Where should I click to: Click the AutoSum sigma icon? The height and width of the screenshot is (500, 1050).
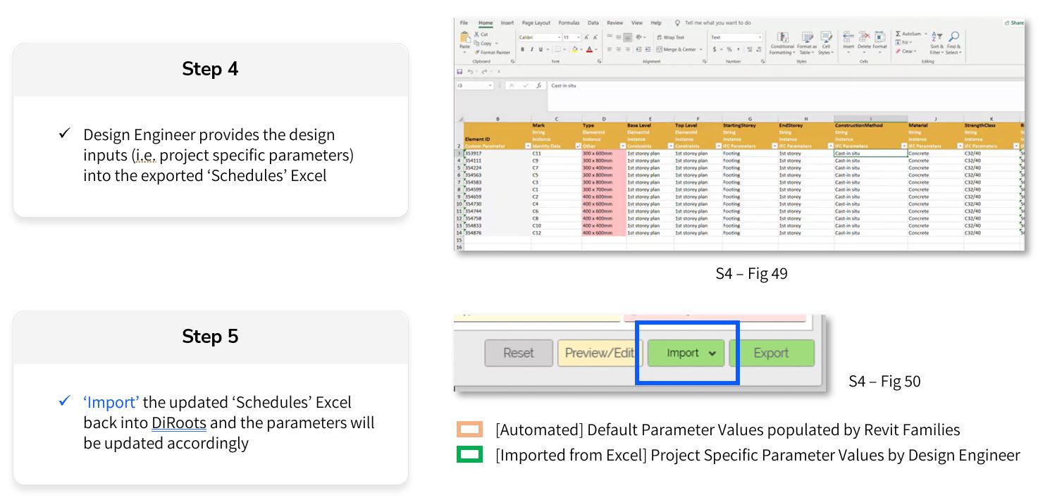click(898, 34)
